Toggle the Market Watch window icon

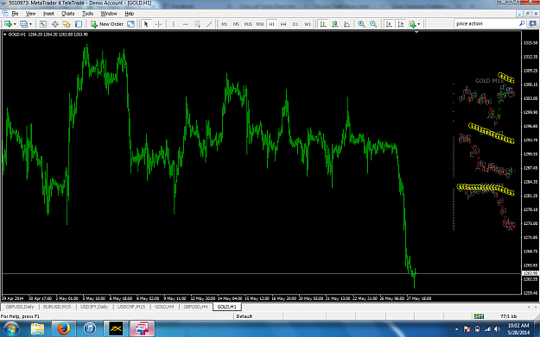pos(42,24)
